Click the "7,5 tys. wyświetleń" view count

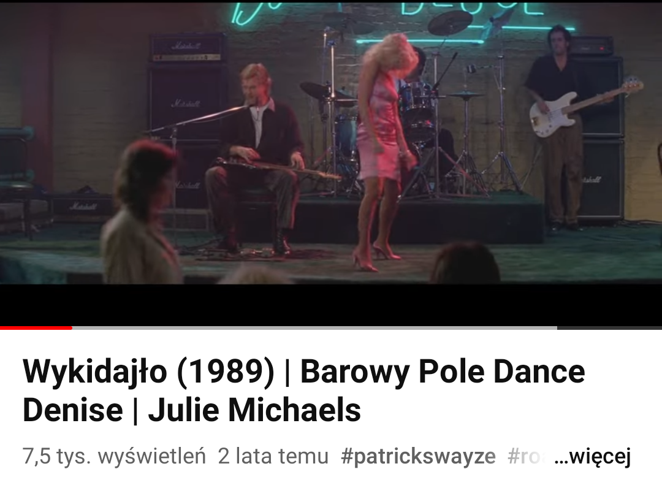click(x=114, y=456)
